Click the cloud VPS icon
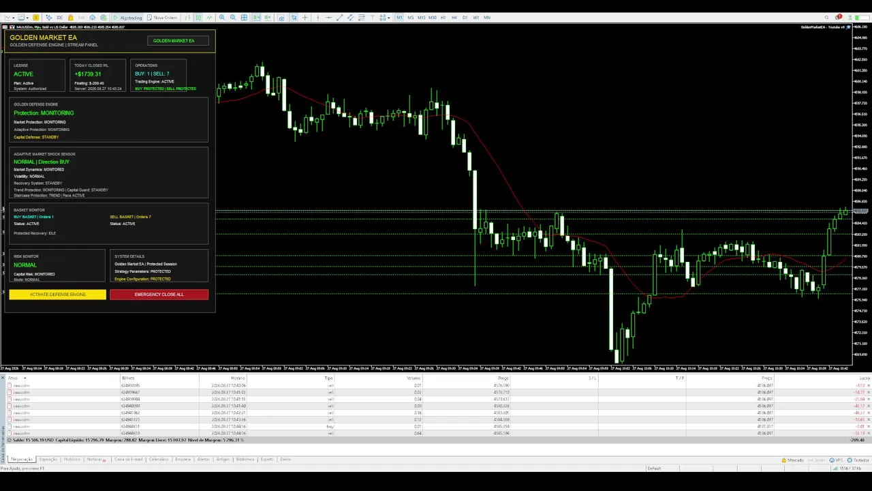The image size is (872, 491). point(92,17)
